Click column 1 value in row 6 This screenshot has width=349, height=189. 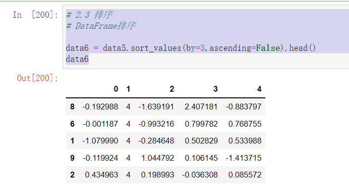(128, 124)
